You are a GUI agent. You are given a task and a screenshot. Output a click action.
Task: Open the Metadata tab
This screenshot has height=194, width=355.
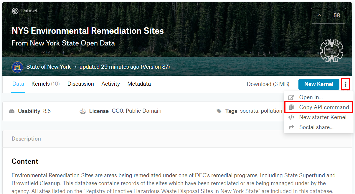(139, 84)
